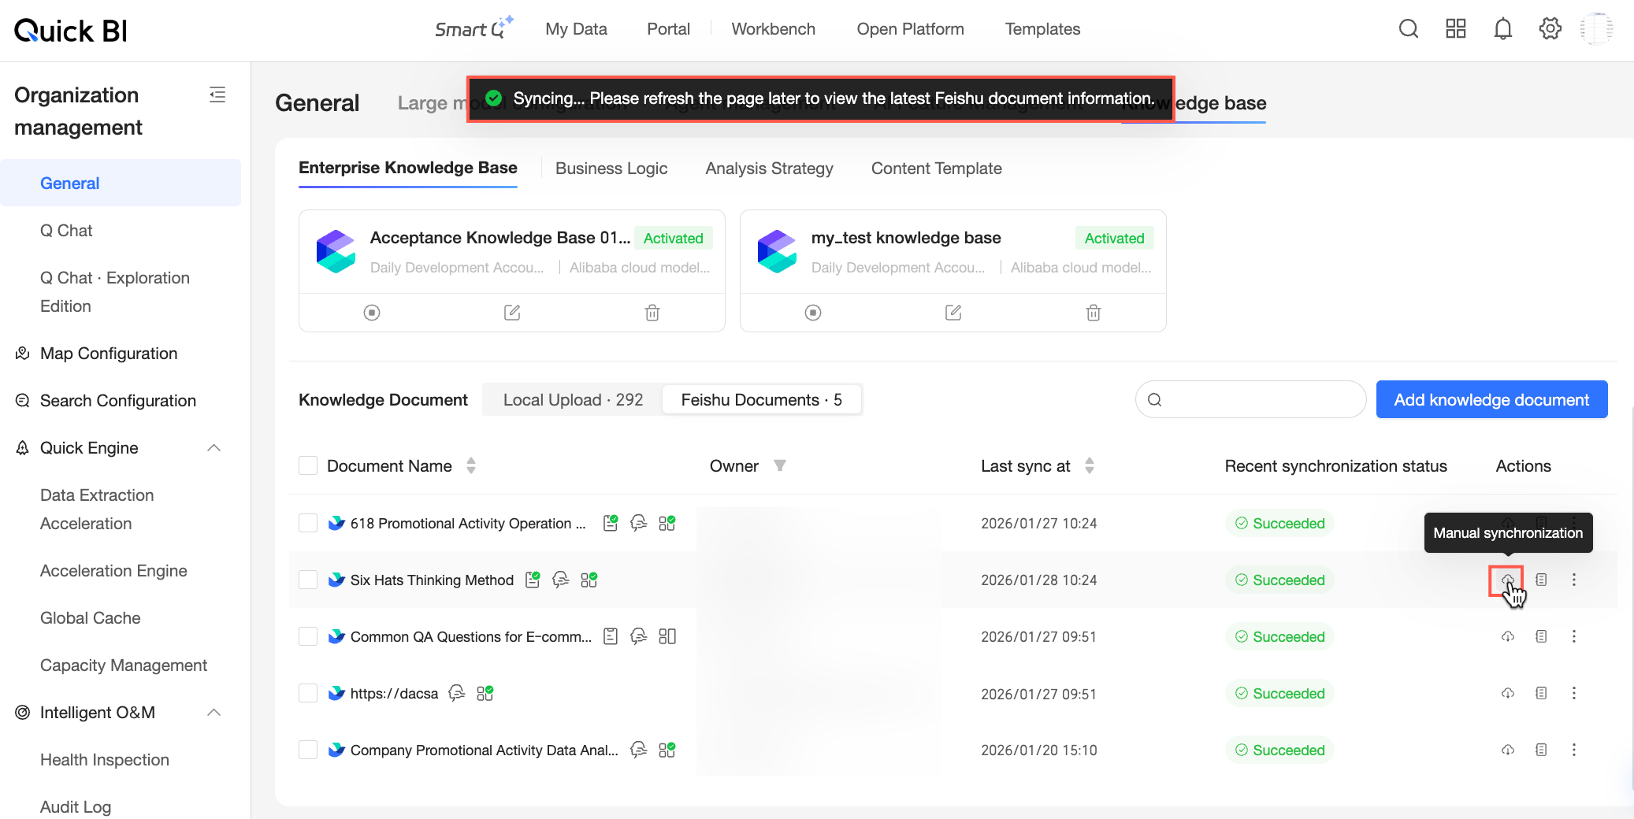Open Audit Log in sidebar
This screenshot has height=819, width=1634.
(76, 807)
